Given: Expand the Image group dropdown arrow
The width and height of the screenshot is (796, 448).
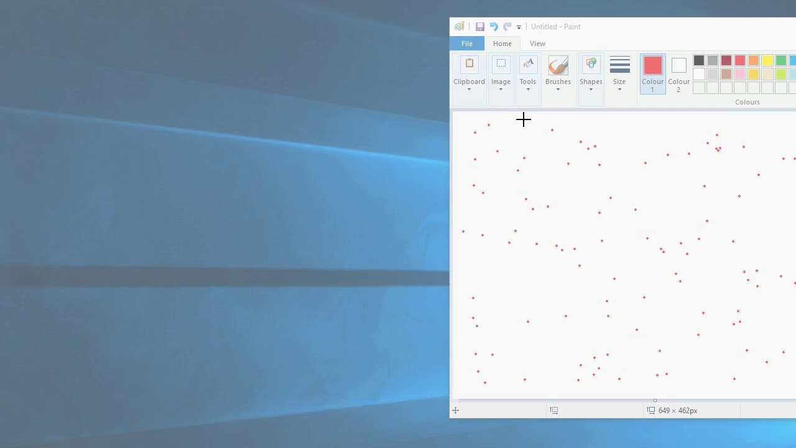Looking at the screenshot, I should click(501, 90).
